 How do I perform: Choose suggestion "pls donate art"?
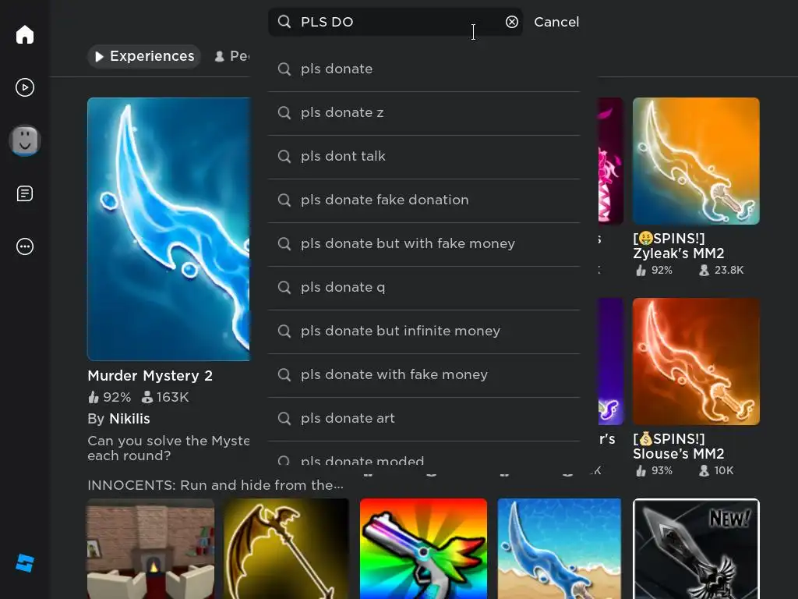tap(424, 419)
